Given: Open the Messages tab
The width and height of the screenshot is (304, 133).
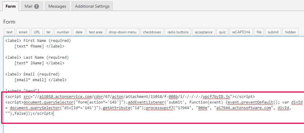Looking at the screenshot, I should (x=57, y=6).
